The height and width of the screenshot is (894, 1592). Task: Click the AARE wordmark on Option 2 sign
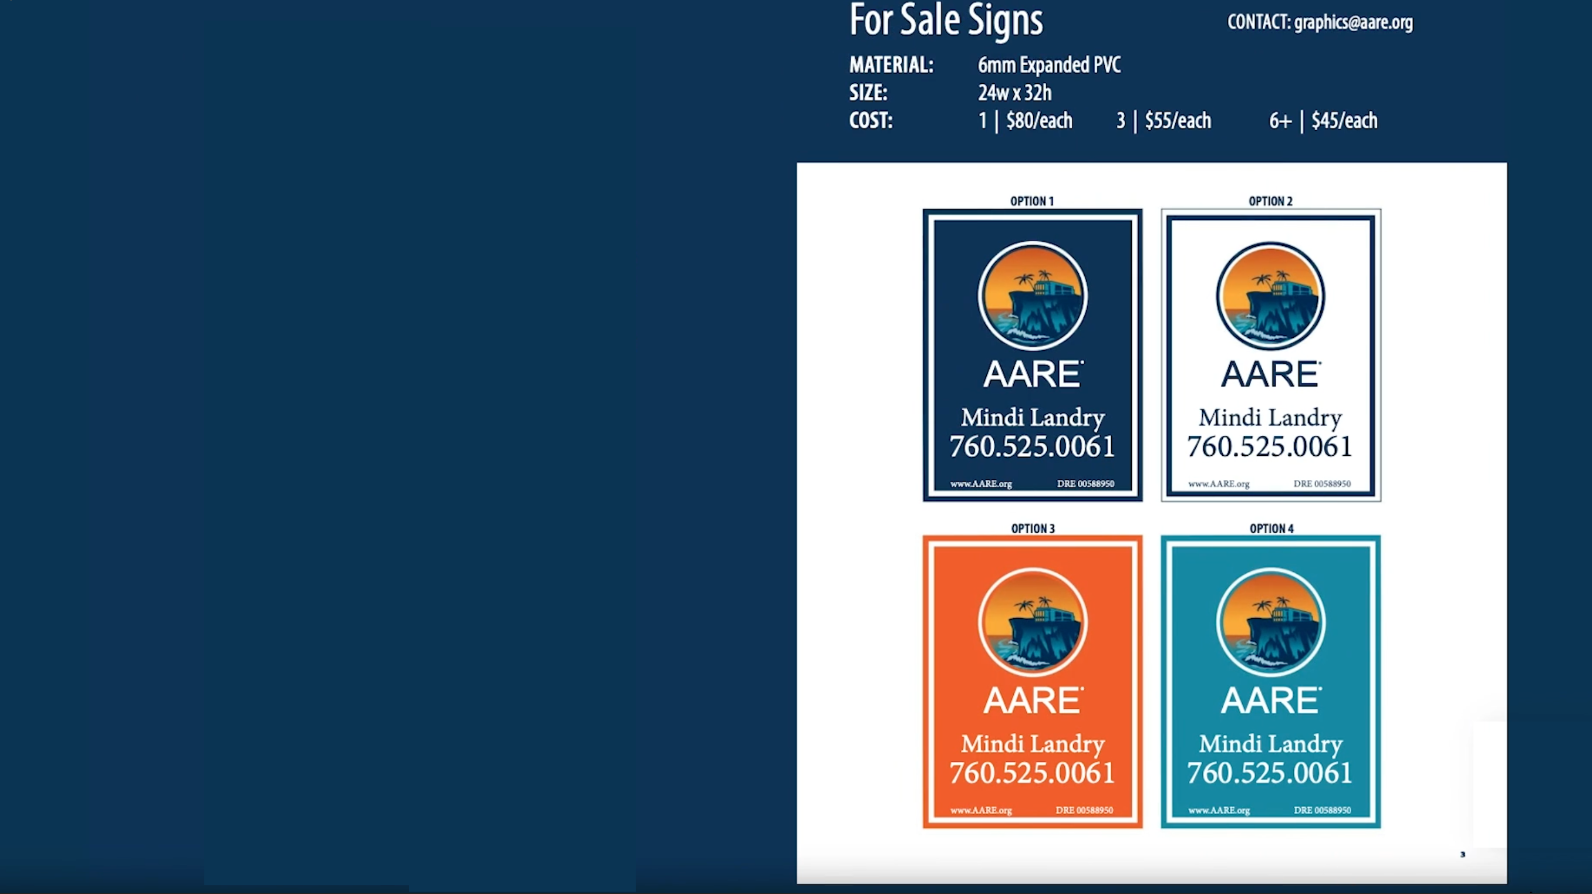1271,374
